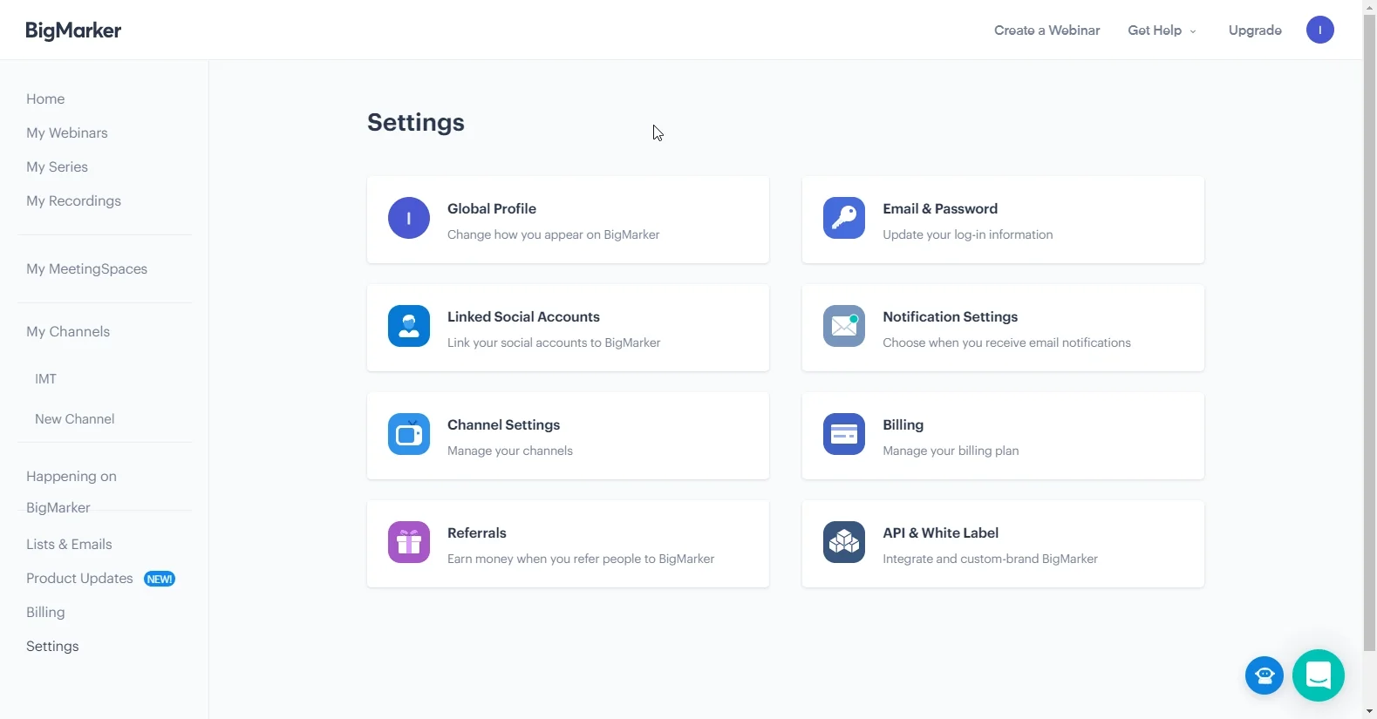Click the 'Manage your billing plan' text
The width and height of the screenshot is (1377, 719).
click(951, 451)
